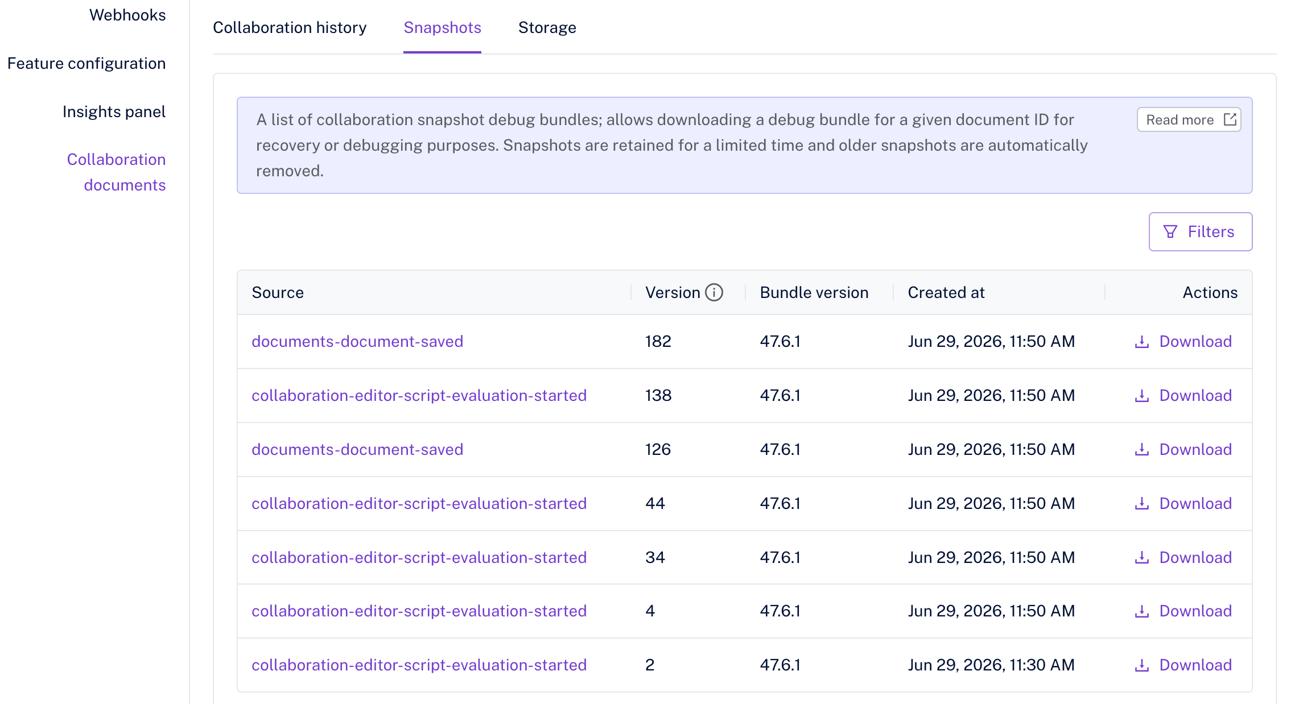Click download icon for version 182 row
Image resolution: width=1295 pixels, height=704 pixels.
click(1142, 341)
